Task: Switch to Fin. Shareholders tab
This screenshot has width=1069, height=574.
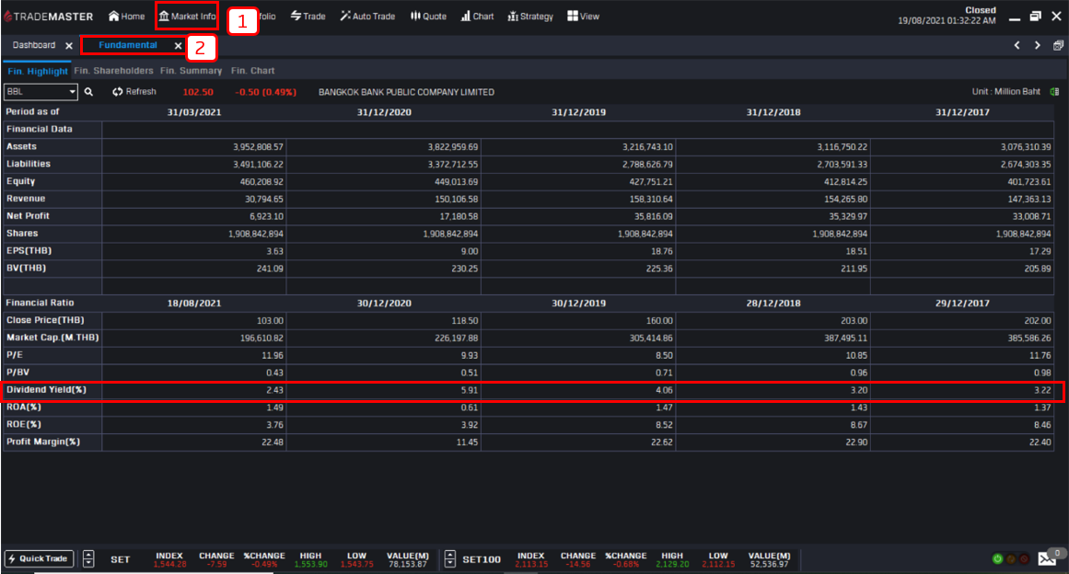Action: [114, 71]
